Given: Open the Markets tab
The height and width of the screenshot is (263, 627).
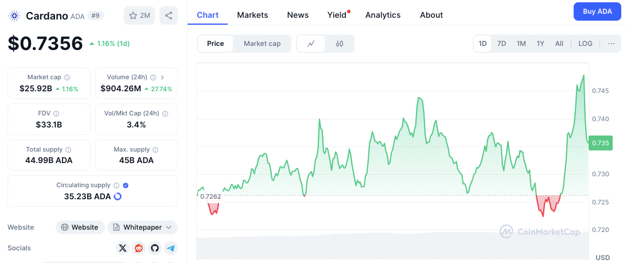Looking at the screenshot, I should tap(253, 15).
